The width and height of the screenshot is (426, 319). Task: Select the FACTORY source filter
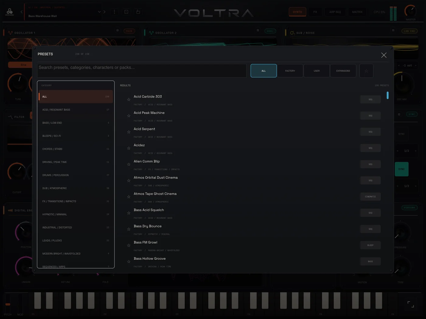click(x=290, y=71)
